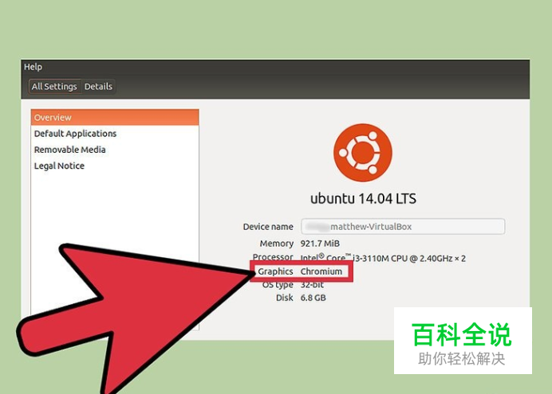Viewport: 552px width, 394px height.
Task: Click the Disk value 6.8 GB
Action: click(313, 298)
